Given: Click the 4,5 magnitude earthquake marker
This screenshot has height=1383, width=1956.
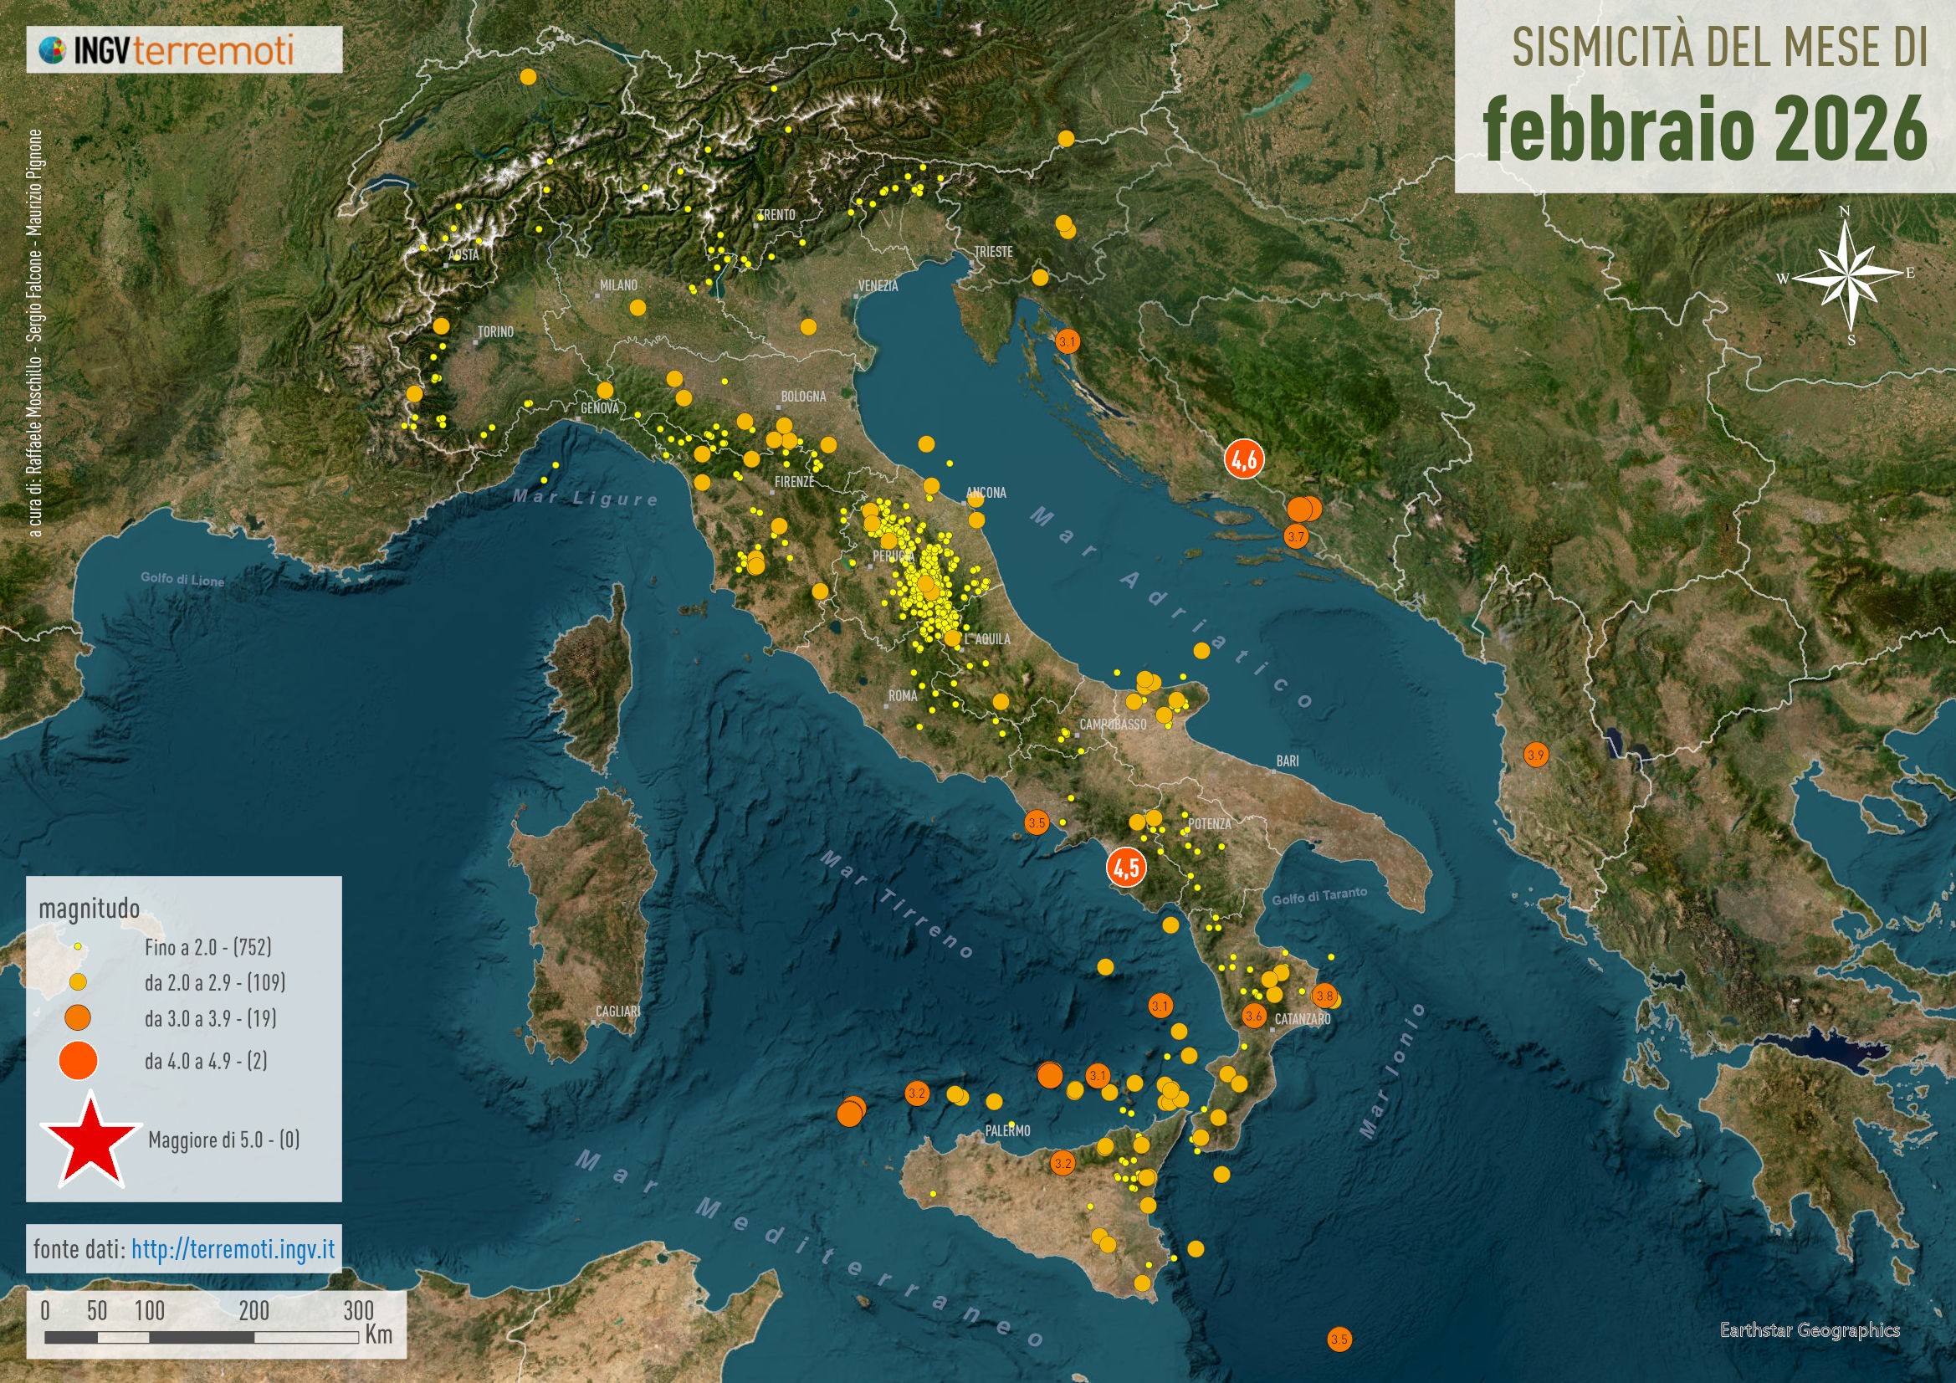Looking at the screenshot, I should pos(1125,868).
